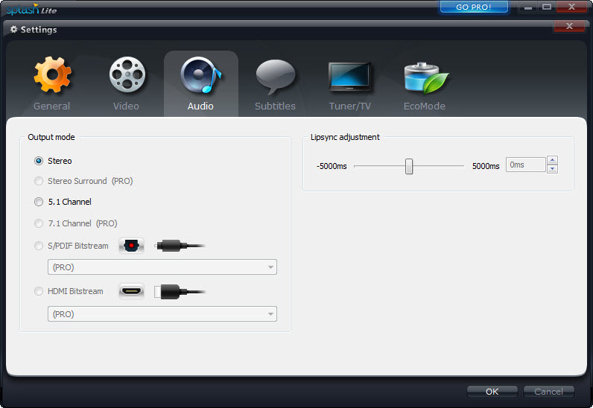Click the 5000ms label
Image resolution: width=593 pixels, height=408 pixels.
coord(486,166)
